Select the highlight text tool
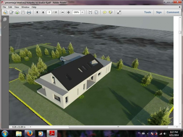Image resolution: width=183 pixels, height=137 pixels. [x=110, y=12]
